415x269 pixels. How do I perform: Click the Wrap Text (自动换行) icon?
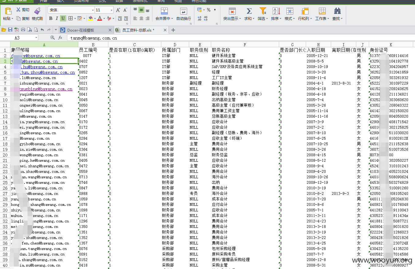(184, 11)
